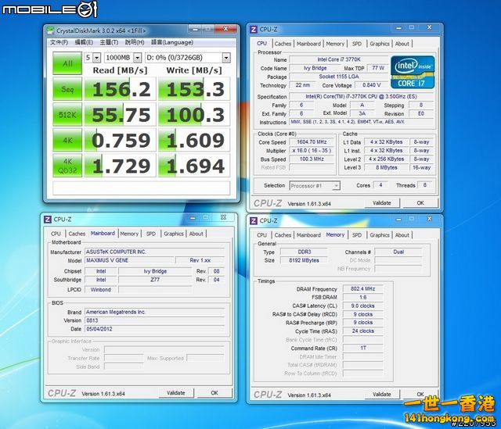Switch to the Caches tab in the CPU window
This screenshot has height=429, width=501.
283,44
